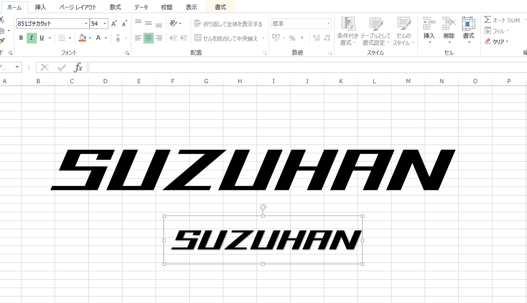Open the fx insert function button

coord(78,67)
